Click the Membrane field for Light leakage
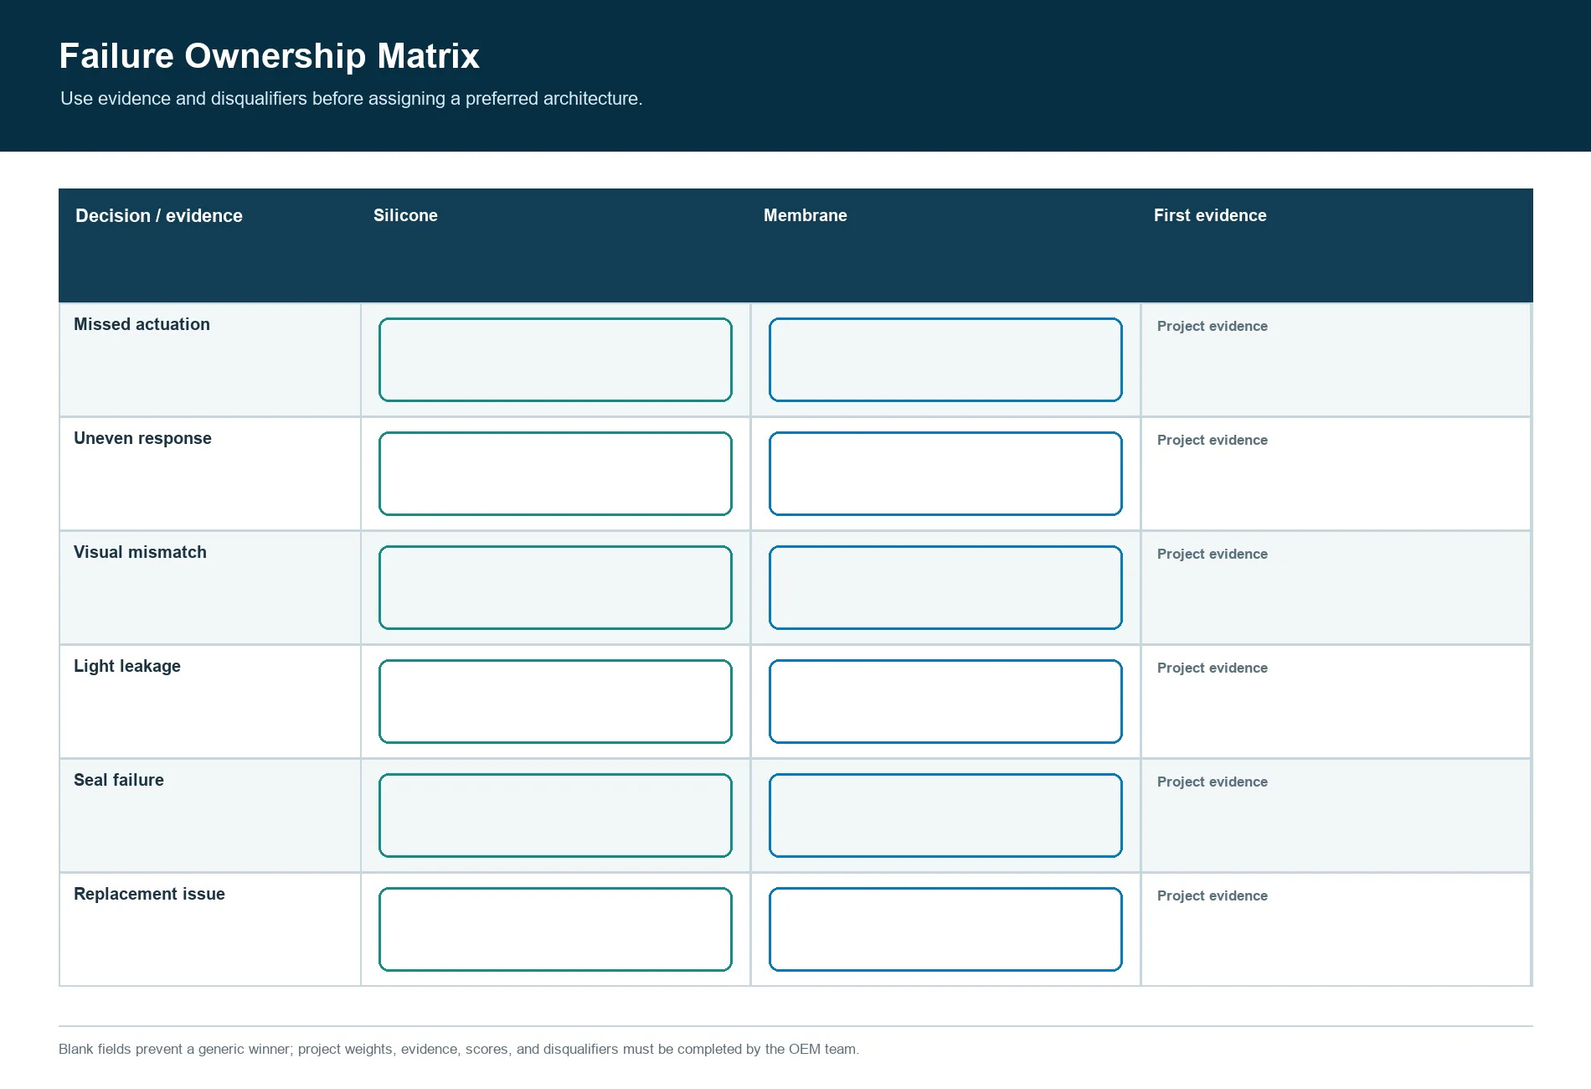 [x=945, y=701]
